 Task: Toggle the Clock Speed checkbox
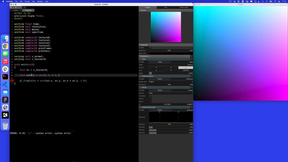tap(150, 73)
